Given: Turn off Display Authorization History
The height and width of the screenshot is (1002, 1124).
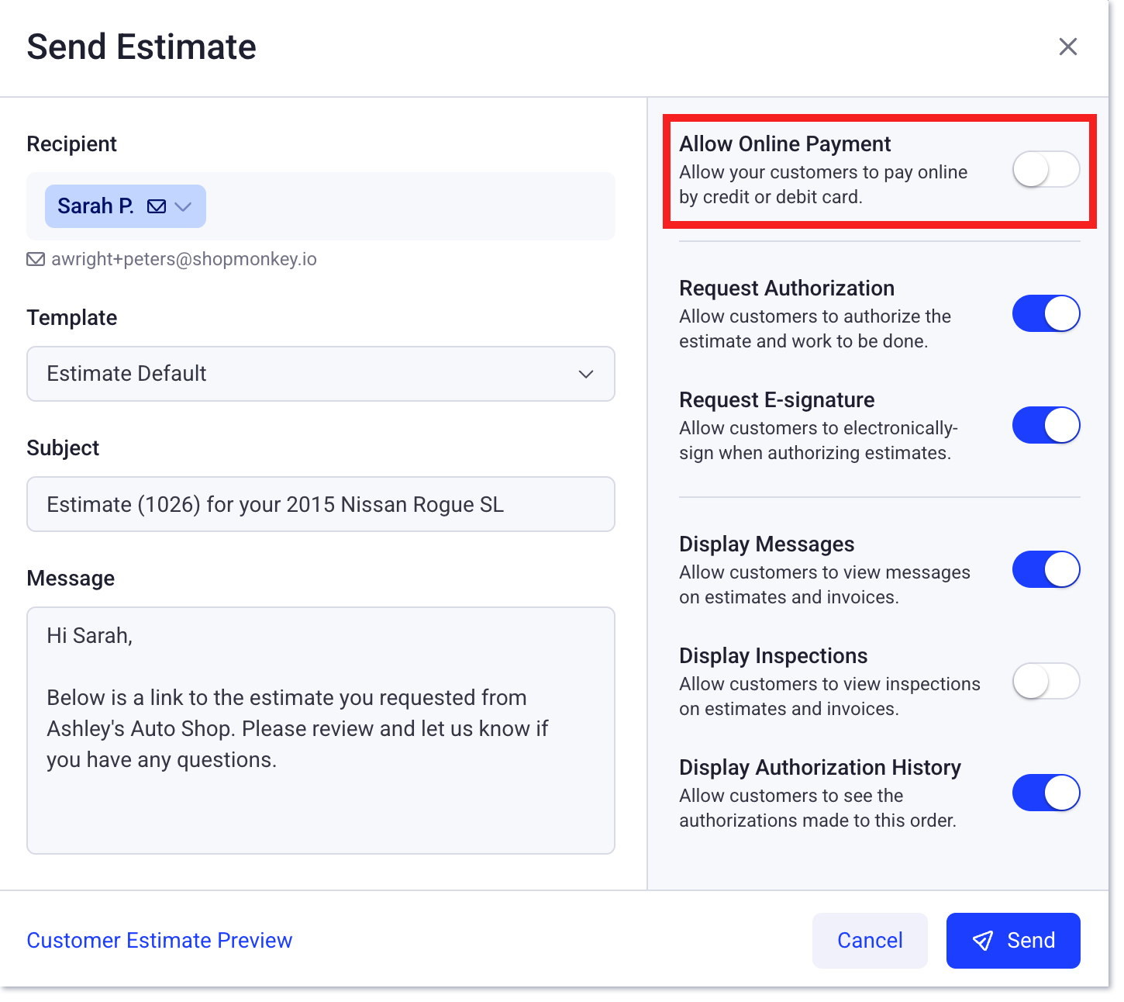Looking at the screenshot, I should (1046, 793).
